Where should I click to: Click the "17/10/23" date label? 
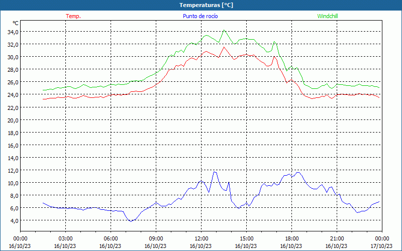tap(382, 246)
